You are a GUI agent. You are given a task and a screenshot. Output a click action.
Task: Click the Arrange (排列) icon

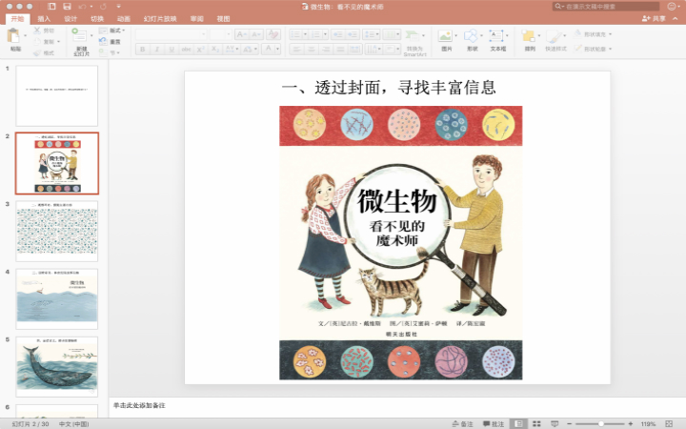click(x=529, y=36)
